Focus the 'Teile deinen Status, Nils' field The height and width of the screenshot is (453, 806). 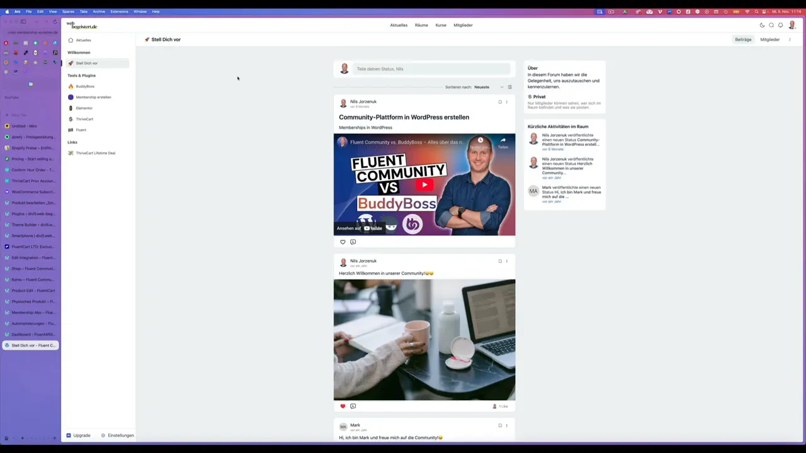(432, 69)
